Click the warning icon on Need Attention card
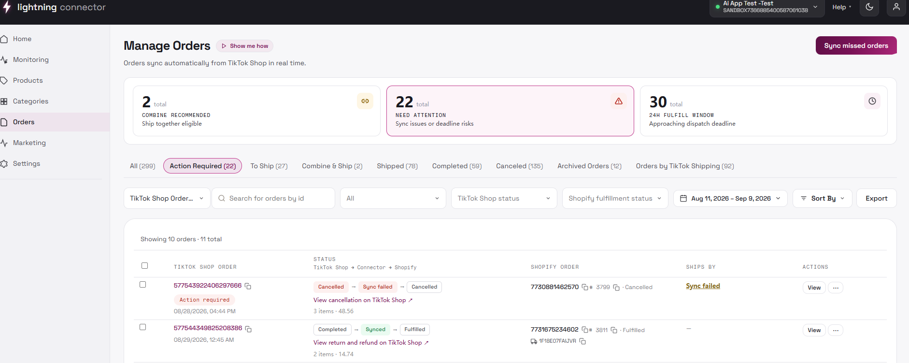This screenshot has height=363, width=909. click(619, 101)
